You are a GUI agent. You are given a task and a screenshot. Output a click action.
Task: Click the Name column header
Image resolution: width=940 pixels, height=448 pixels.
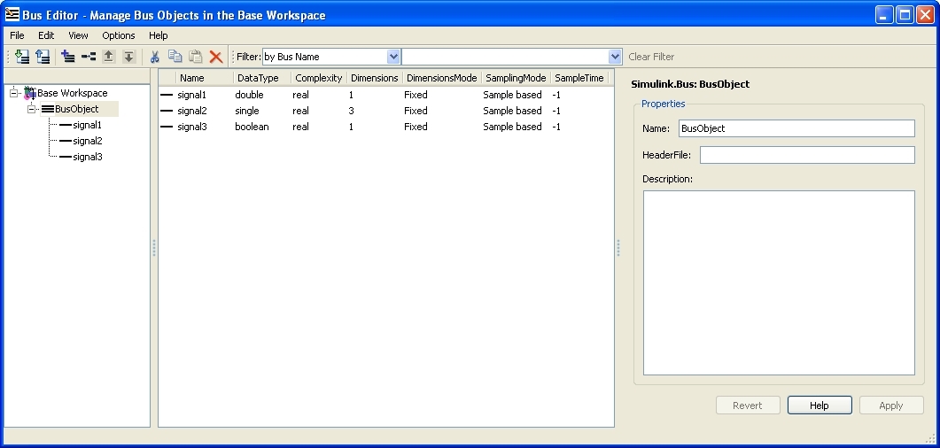[x=205, y=78]
